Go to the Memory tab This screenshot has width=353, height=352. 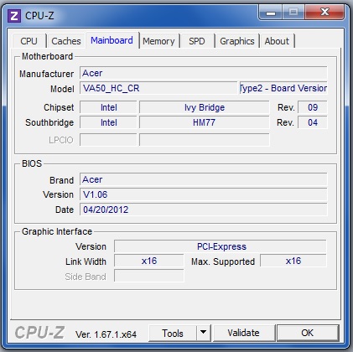pos(158,41)
